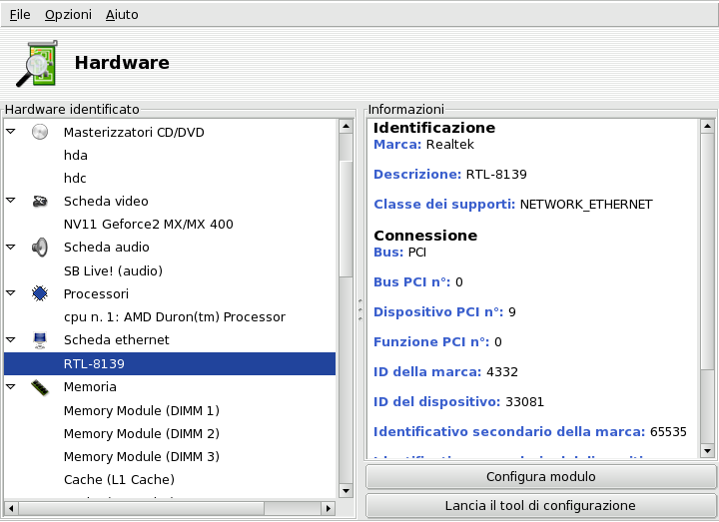
Task: Click the Hardware magnifier header icon
Action: point(36,64)
